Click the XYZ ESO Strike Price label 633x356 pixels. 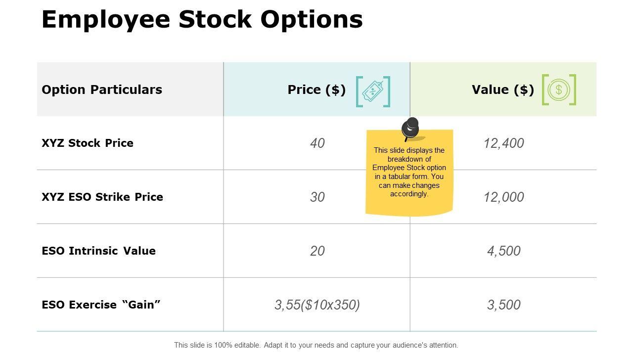102,197
